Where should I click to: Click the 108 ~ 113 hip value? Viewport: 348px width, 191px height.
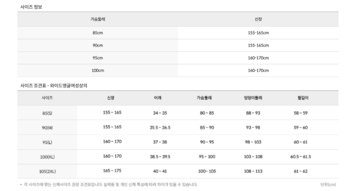[x=253, y=171]
